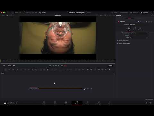This screenshot has height=116, width=154.
Task: Open Process Mode dropdown
Action: tap(139, 33)
